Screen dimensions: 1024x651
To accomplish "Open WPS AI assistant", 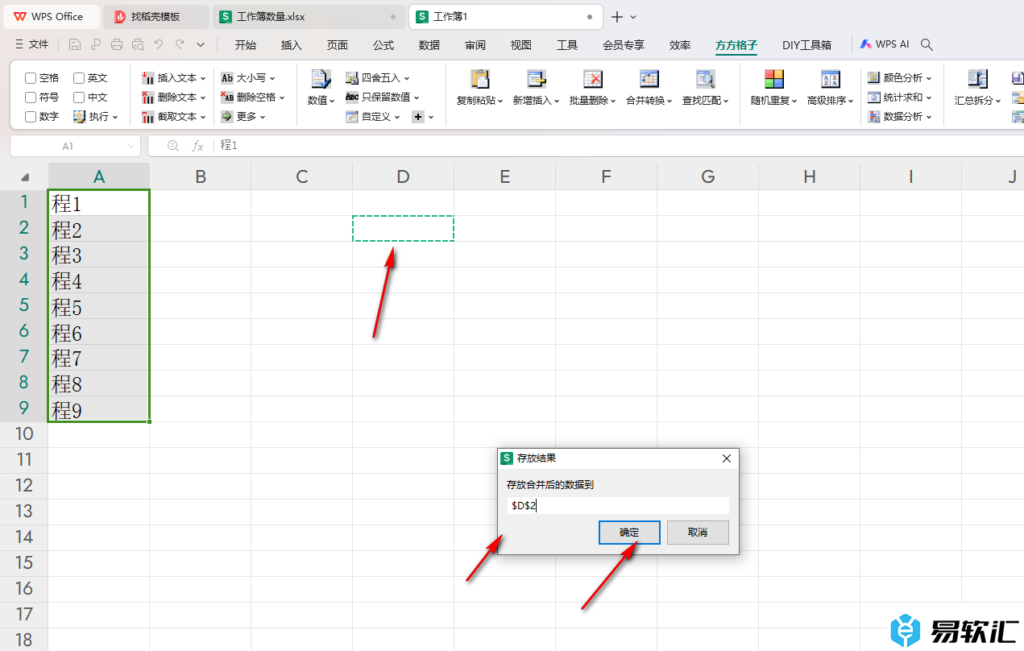I will (885, 45).
